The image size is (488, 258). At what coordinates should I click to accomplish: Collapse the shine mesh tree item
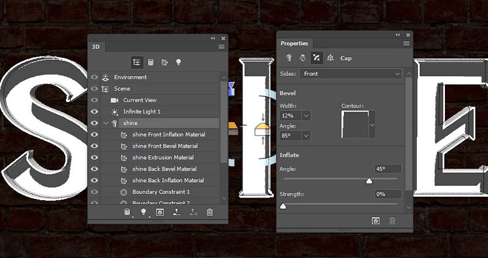(106, 123)
